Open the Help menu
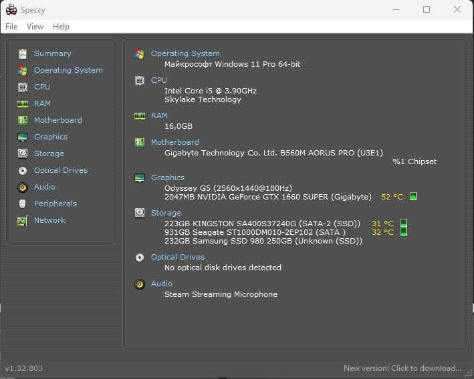The width and height of the screenshot is (474, 379). [61, 27]
